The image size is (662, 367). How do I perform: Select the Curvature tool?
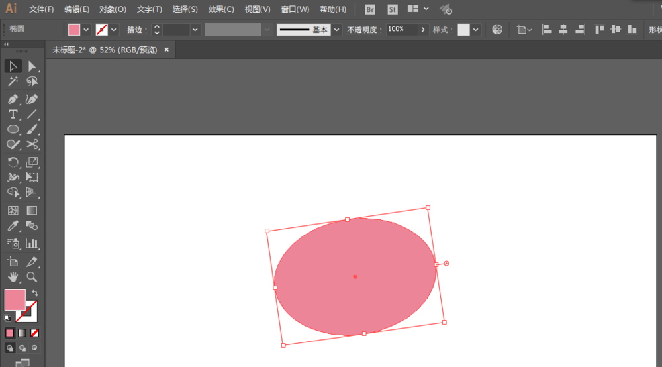pyautogui.click(x=32, y=99)
